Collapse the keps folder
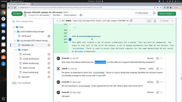The image size is (182, 102). [14, 27]
